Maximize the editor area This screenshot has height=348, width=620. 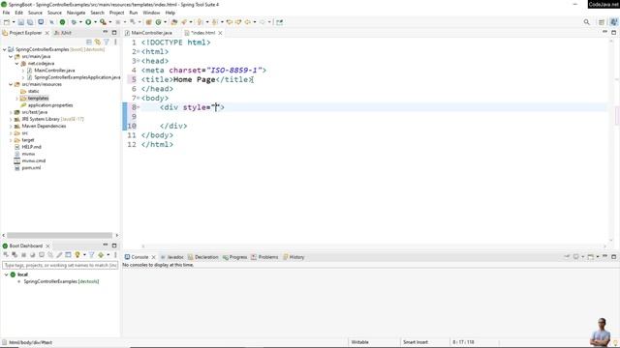[x=613, y=32]
